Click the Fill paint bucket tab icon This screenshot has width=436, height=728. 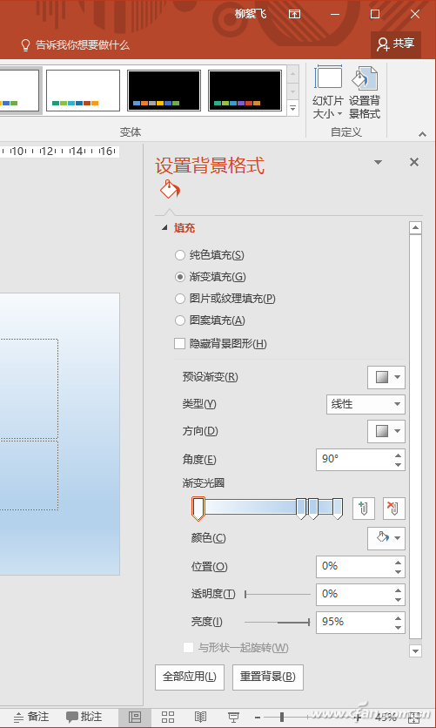pos(170,190)
